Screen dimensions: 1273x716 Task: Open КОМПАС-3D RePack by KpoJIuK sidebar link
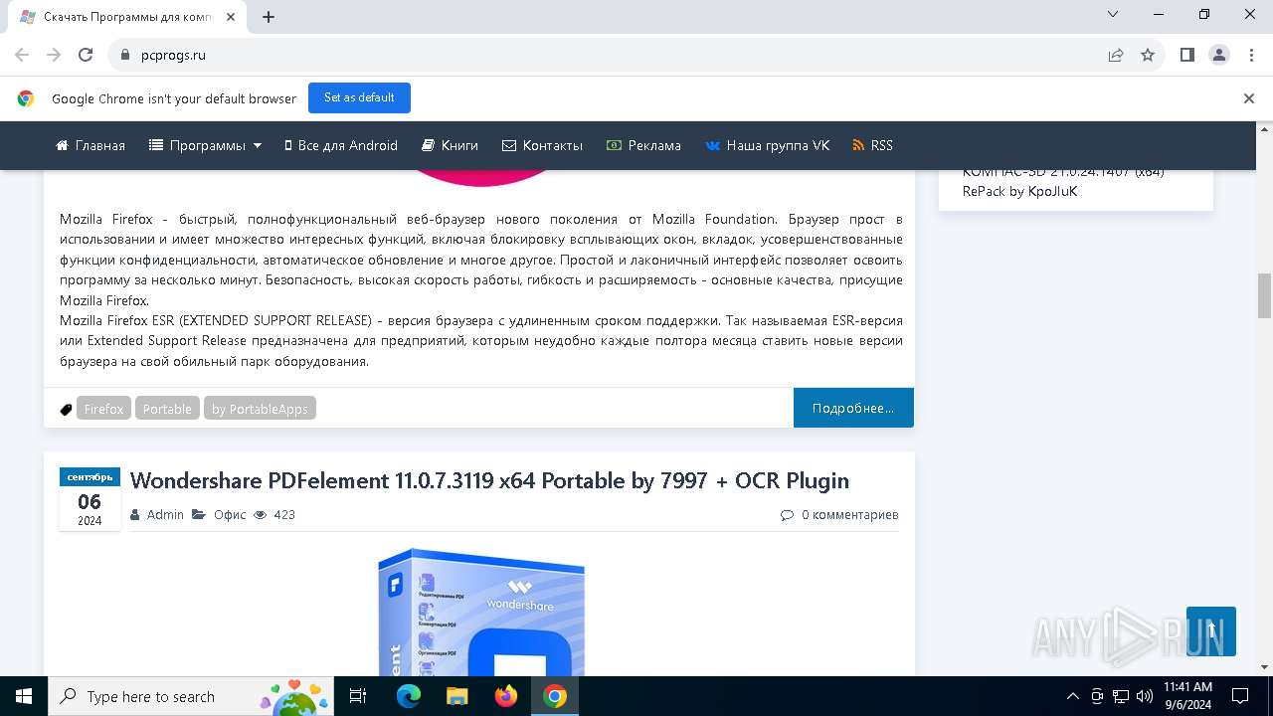click(1063, 181)
